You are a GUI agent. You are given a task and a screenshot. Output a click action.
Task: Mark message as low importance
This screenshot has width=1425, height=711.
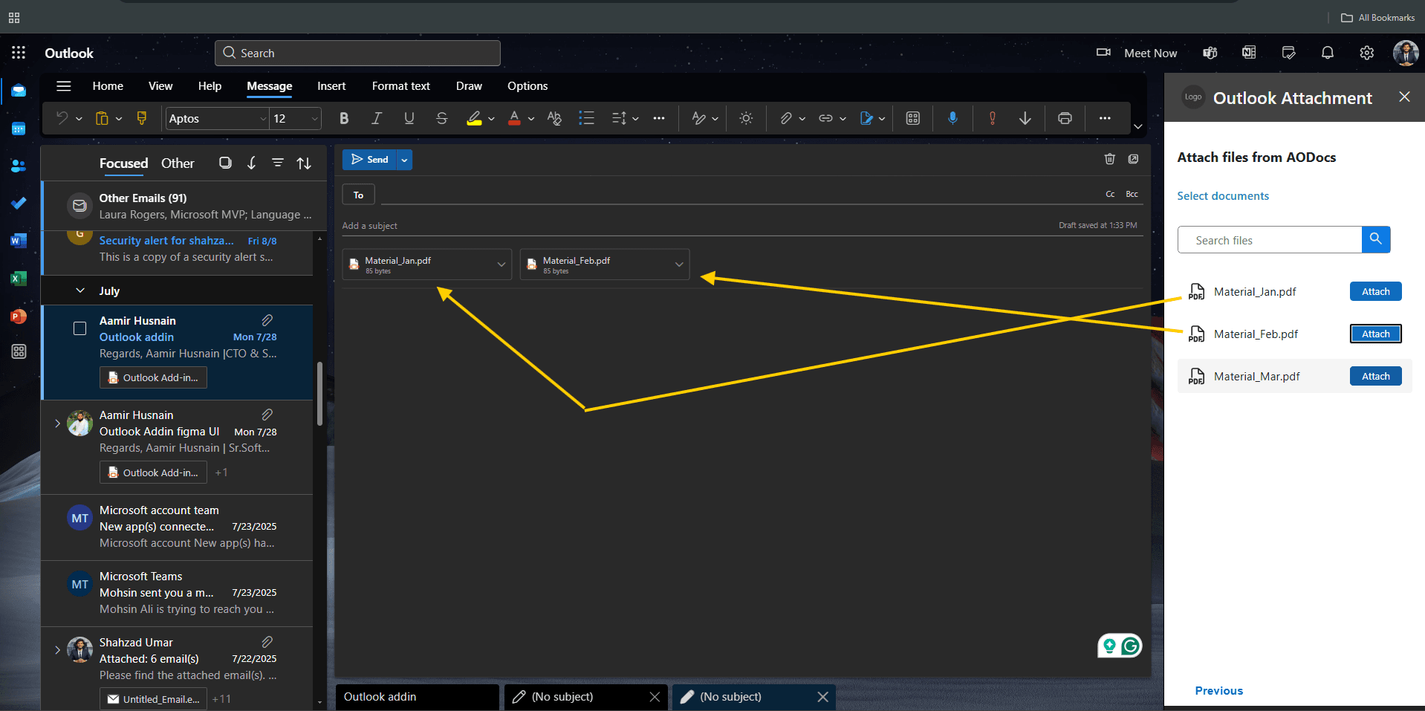tap(1025, 118)
